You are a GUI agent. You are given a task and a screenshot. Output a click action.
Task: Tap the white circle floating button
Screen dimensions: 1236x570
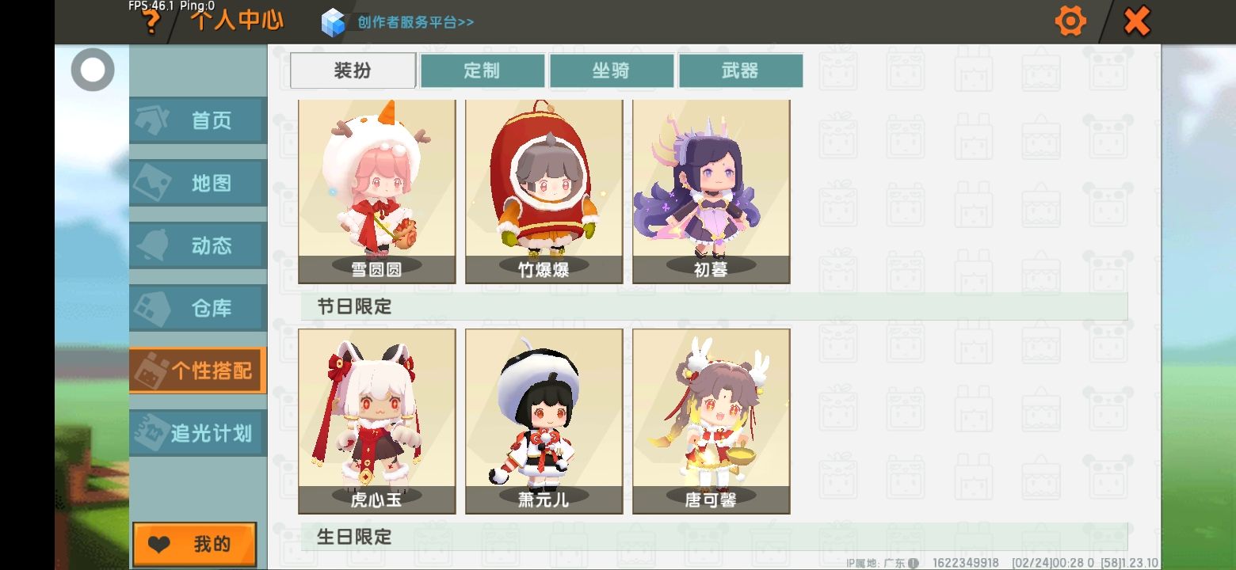pos(93,70)
